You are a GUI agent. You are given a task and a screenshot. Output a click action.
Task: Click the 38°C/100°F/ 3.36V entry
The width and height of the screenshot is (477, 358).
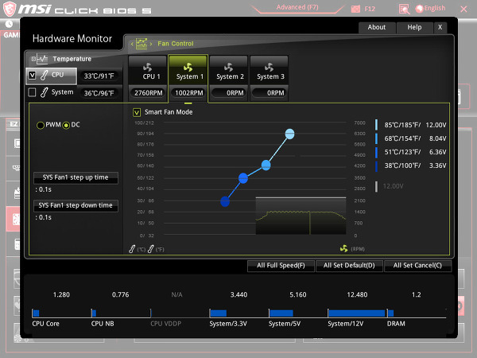click(x=415, y=165)
